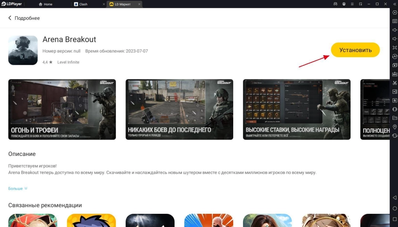398x227 pixels.
Task: Open the virtual location pin icon
Action: tap(395, 127)
